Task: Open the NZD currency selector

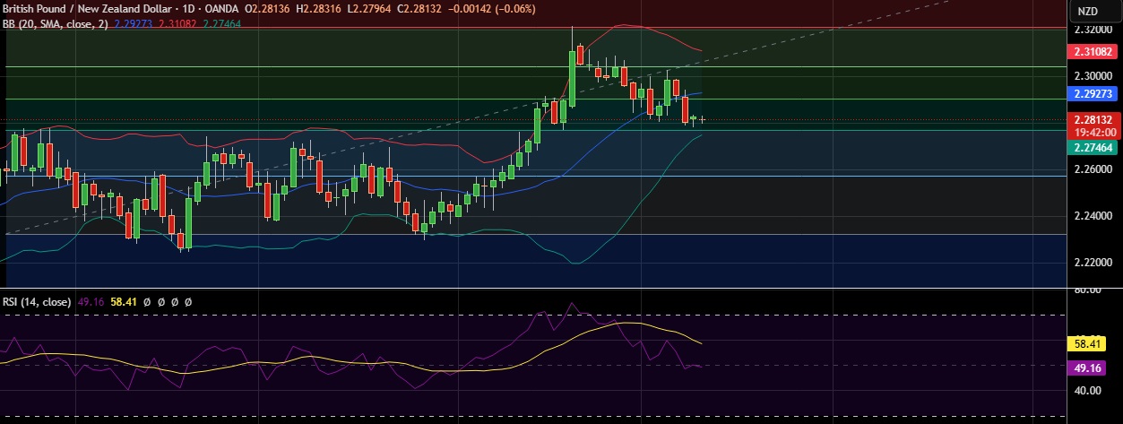Action: point(1087,12)
